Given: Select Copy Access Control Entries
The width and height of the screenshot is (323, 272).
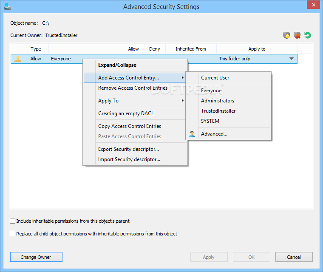Looking at the screenshot, I should (135, 126).
